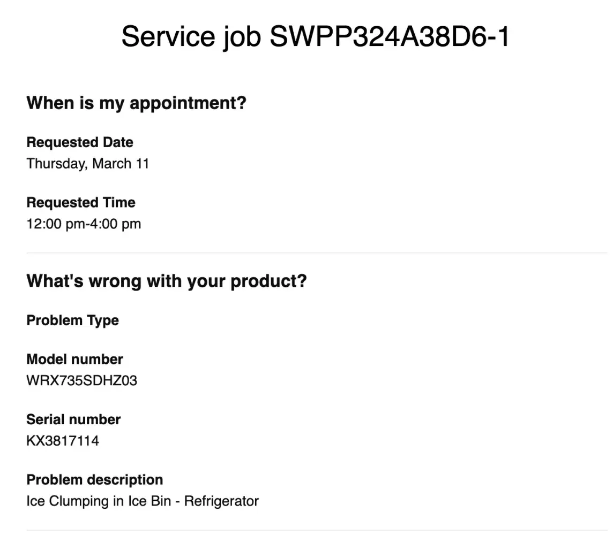
Task: Click the Problem description label
Action: [x=94, y=480]
